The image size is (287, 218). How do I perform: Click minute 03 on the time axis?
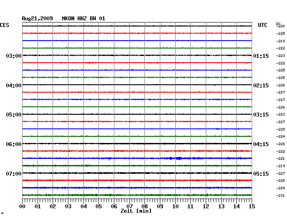pos(68,206)
